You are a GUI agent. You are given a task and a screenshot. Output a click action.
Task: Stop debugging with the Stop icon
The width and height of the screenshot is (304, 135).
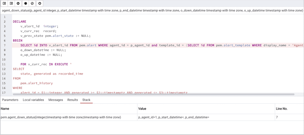click(40, 3)
